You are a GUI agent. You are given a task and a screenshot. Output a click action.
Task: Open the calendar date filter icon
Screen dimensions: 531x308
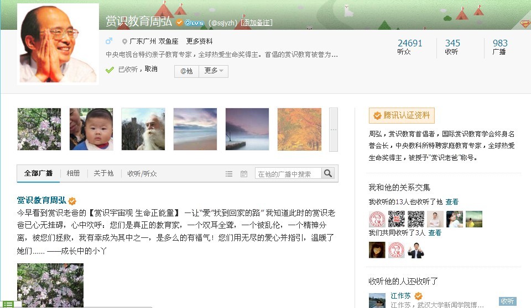coord(244,174)
